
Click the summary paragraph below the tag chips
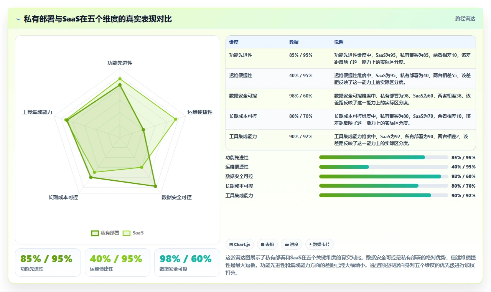(x=351, y=265)
